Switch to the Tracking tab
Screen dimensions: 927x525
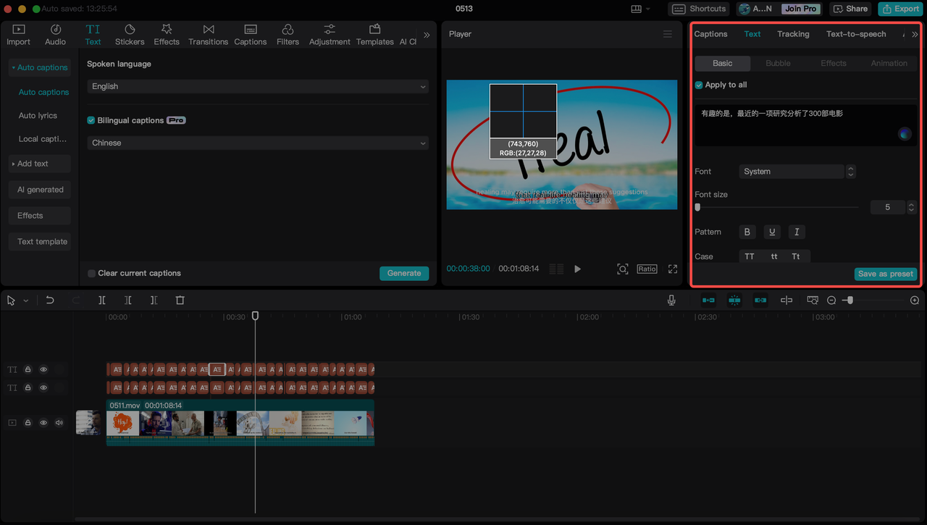(793, 33)
